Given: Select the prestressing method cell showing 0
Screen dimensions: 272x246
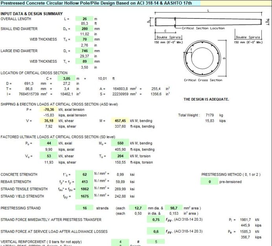Looking at the screenshot, I should click(x=210, y=182).
